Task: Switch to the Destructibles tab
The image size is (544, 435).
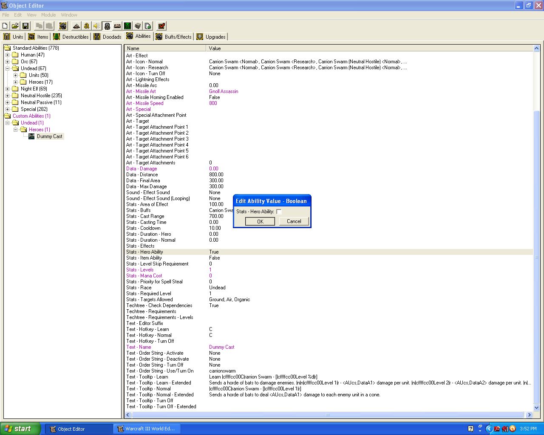Action: (x=71, y=37)
